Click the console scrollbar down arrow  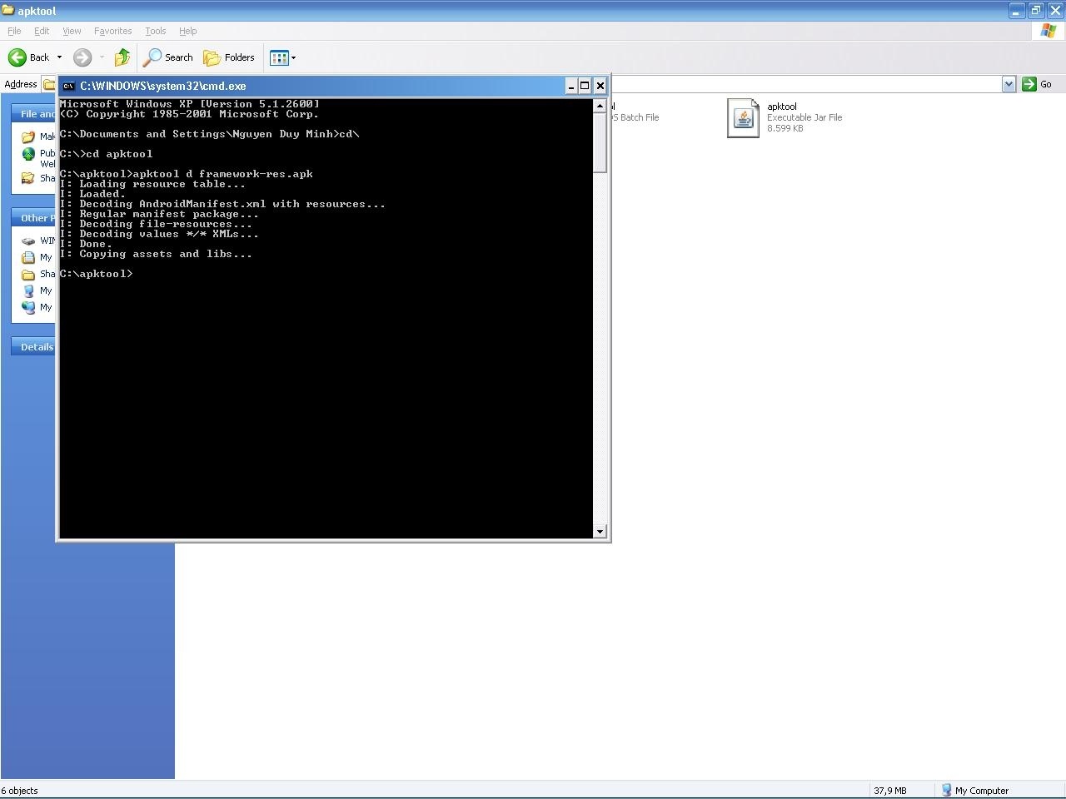point(600,532)
